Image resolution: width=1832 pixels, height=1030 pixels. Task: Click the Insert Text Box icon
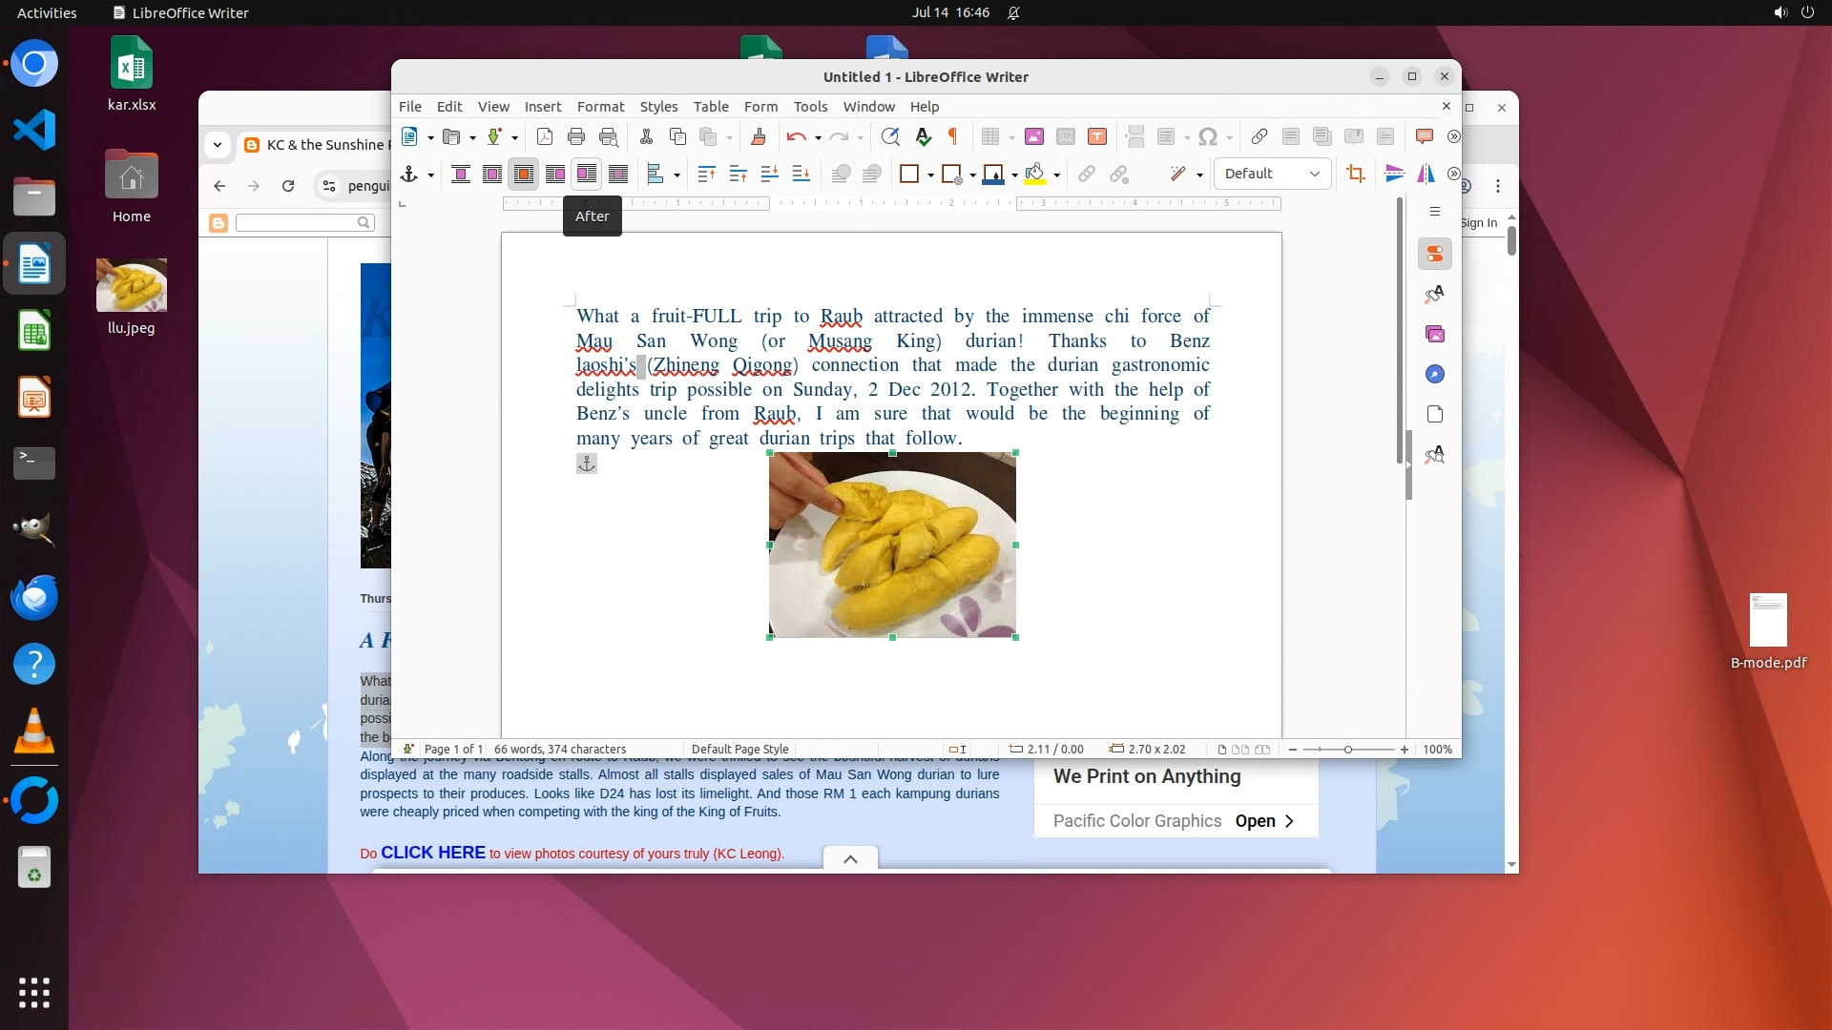[1097, 137]
